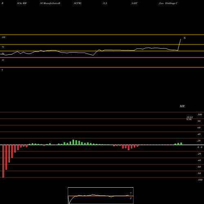The image size is (204, 204).
Task: Click the MR axis label '-60'
Action: click(199, 167)
